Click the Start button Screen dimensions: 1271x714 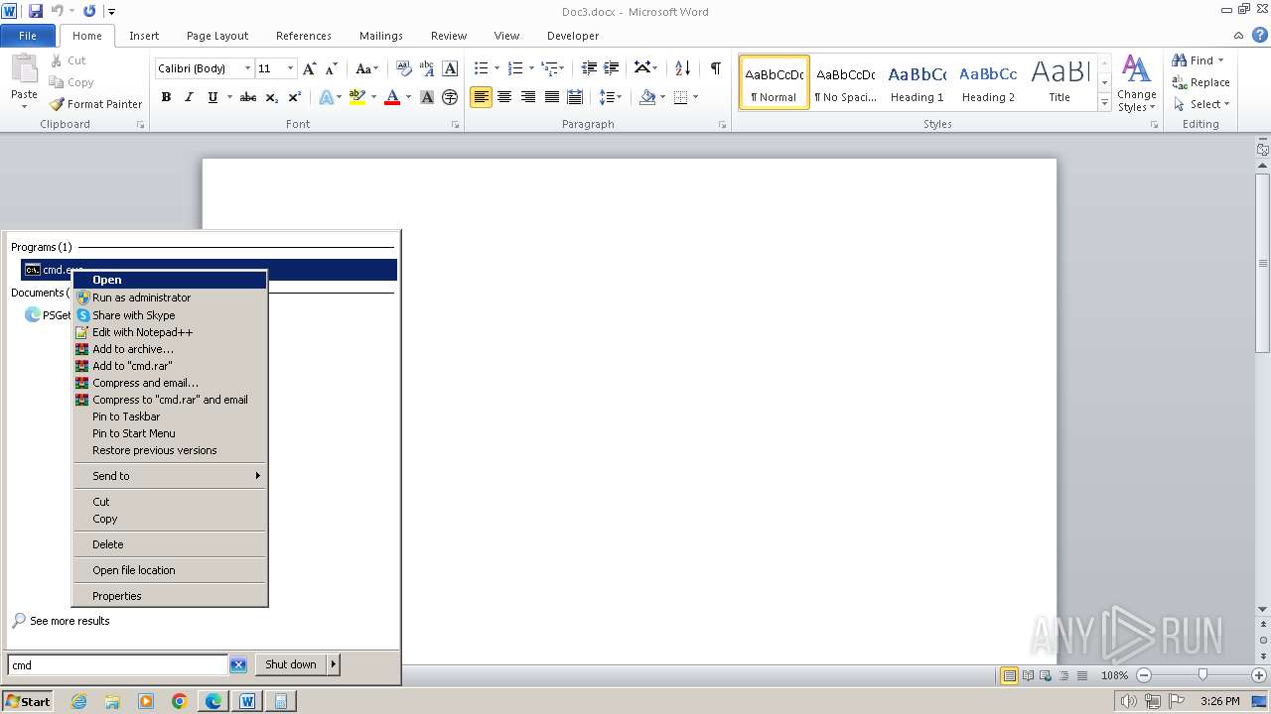tap(28, 701)
